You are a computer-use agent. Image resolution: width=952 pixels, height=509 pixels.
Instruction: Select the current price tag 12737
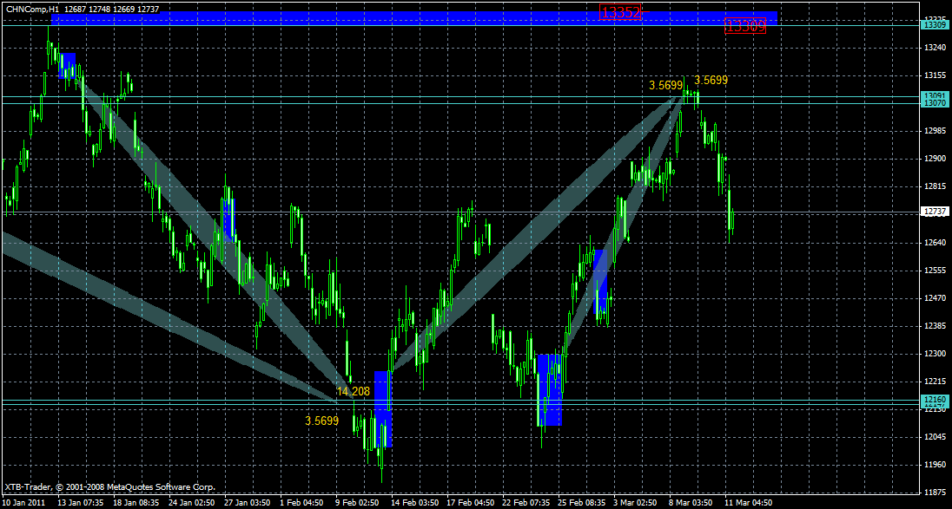click(933, 212)
